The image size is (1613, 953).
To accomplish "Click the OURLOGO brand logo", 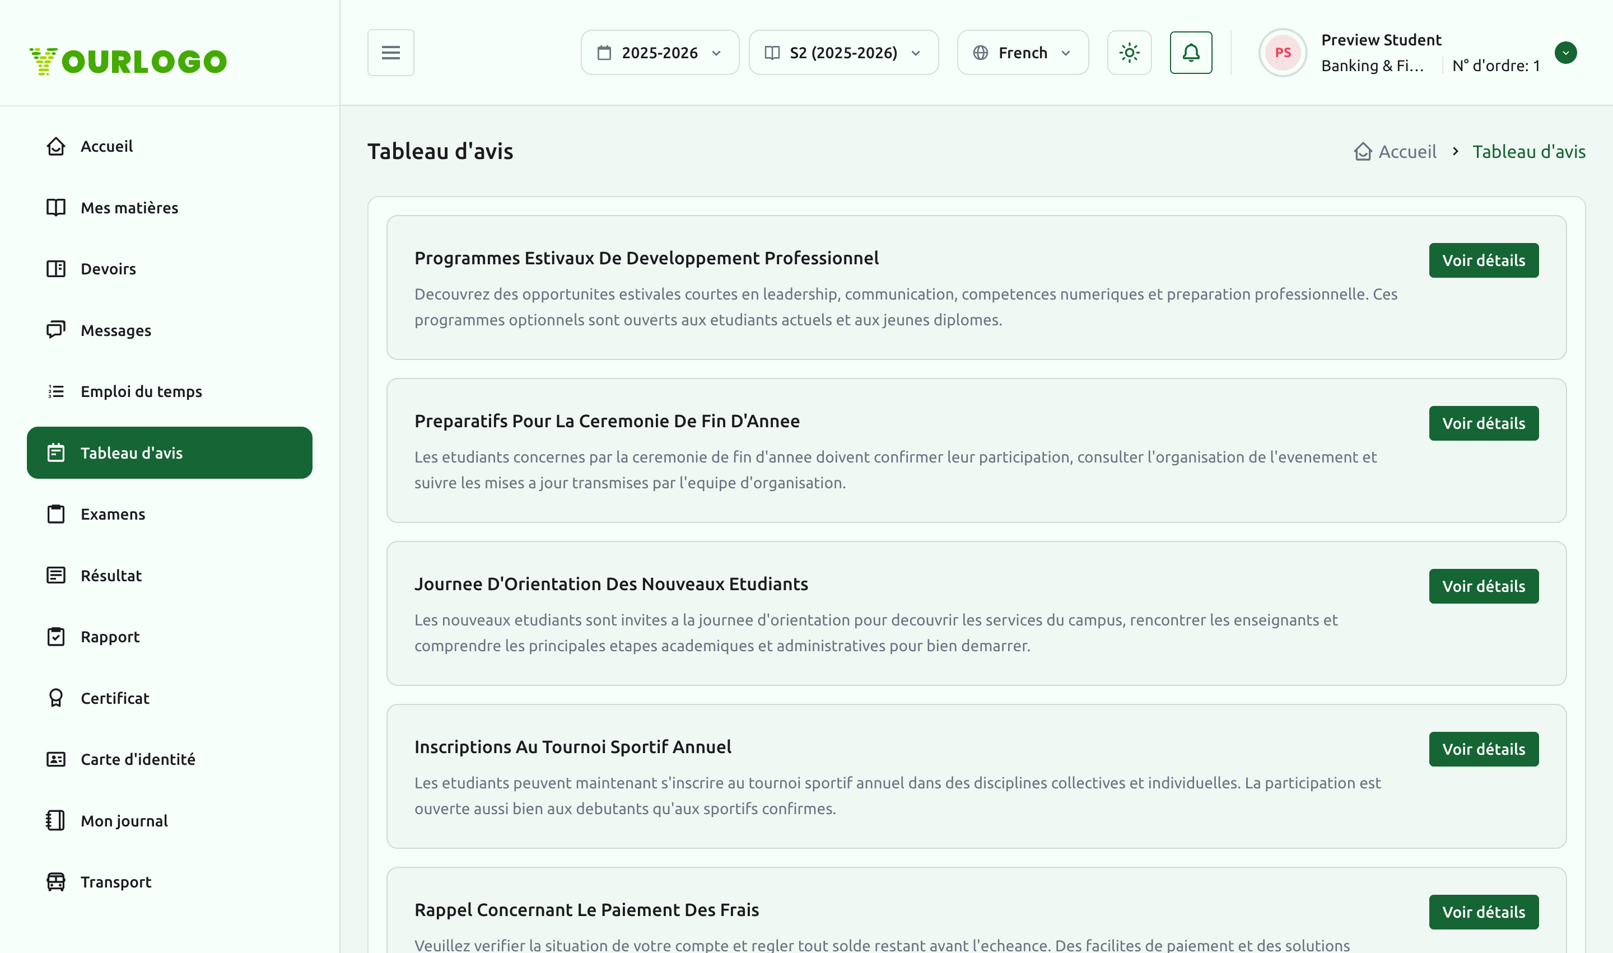I will 128,62.
